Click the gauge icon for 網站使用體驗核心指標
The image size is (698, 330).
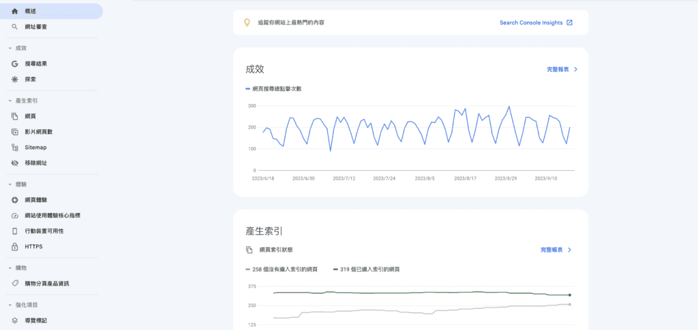point(15,216)
